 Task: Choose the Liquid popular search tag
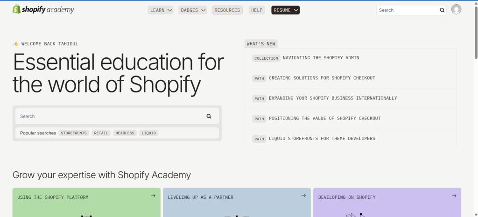149,133
